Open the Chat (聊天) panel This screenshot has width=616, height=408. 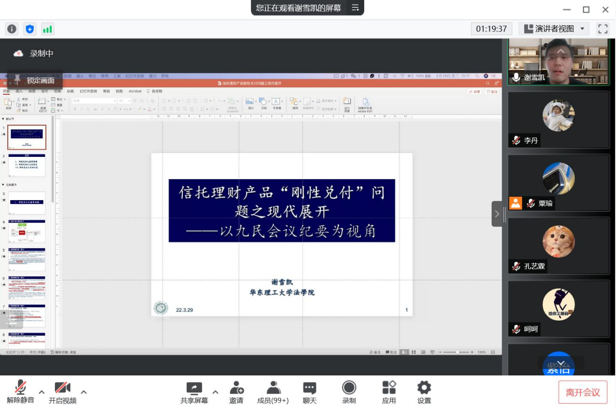pos(310,391)
